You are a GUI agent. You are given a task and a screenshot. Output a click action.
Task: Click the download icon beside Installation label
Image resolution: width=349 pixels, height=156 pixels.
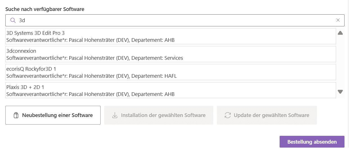click(x=115, y=115)
